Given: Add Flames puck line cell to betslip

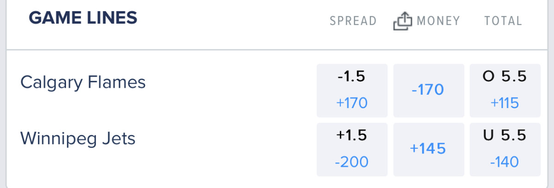Looking at the screenshot, I should (352, 90).
